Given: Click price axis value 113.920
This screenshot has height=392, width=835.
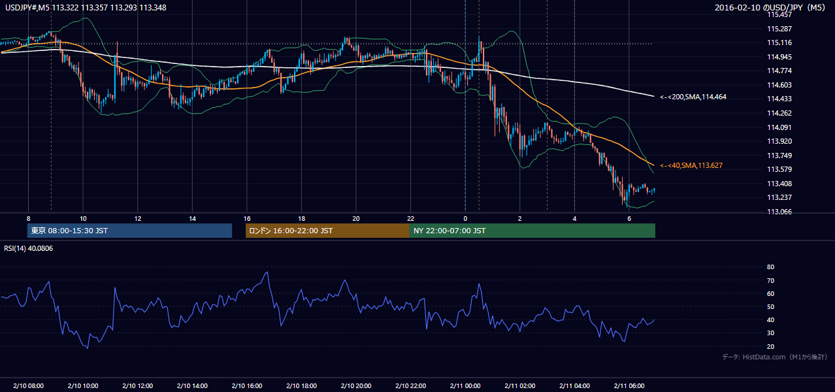Looking at the screenshot, I should click(x=779, y=141).
